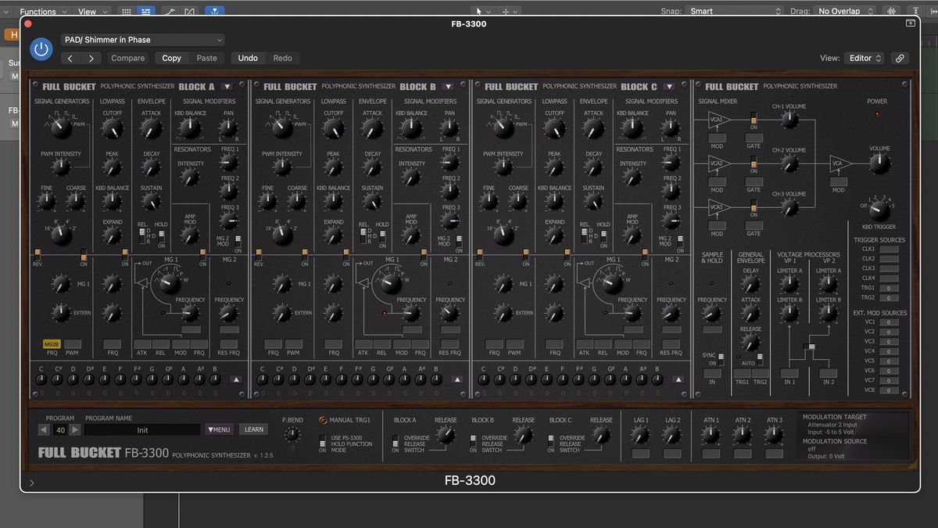938x528 pixels.
Task: Click the P.BEND knob
Action: click(x=292, y=433)
